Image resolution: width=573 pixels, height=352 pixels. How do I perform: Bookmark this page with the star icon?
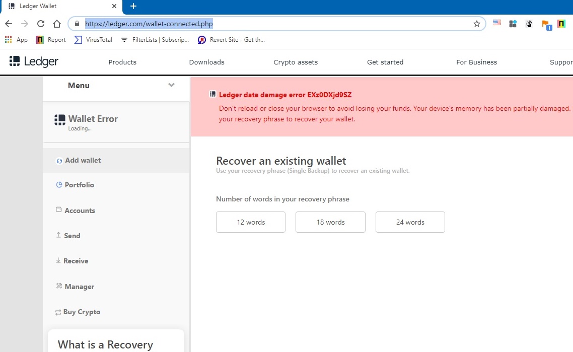(x=476, y=24)
